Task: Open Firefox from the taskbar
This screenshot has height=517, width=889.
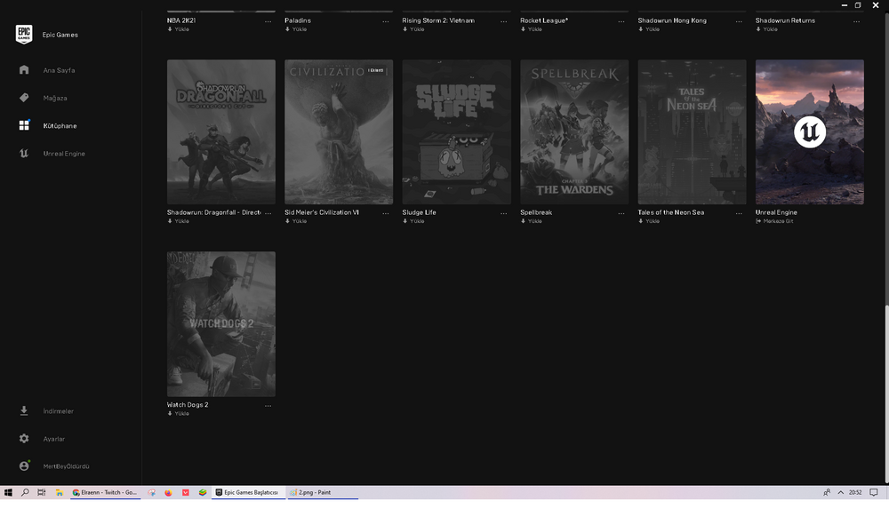Action: pos(168,493)
